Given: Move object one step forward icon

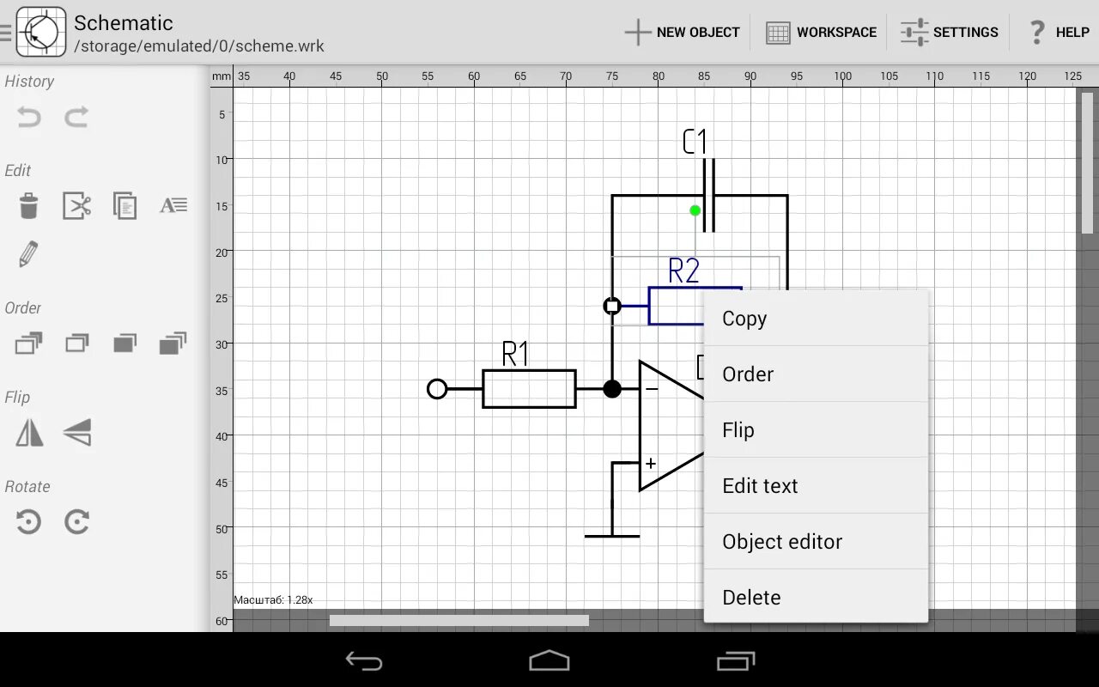Looking at the screenshot, I should tap(76, 344).
